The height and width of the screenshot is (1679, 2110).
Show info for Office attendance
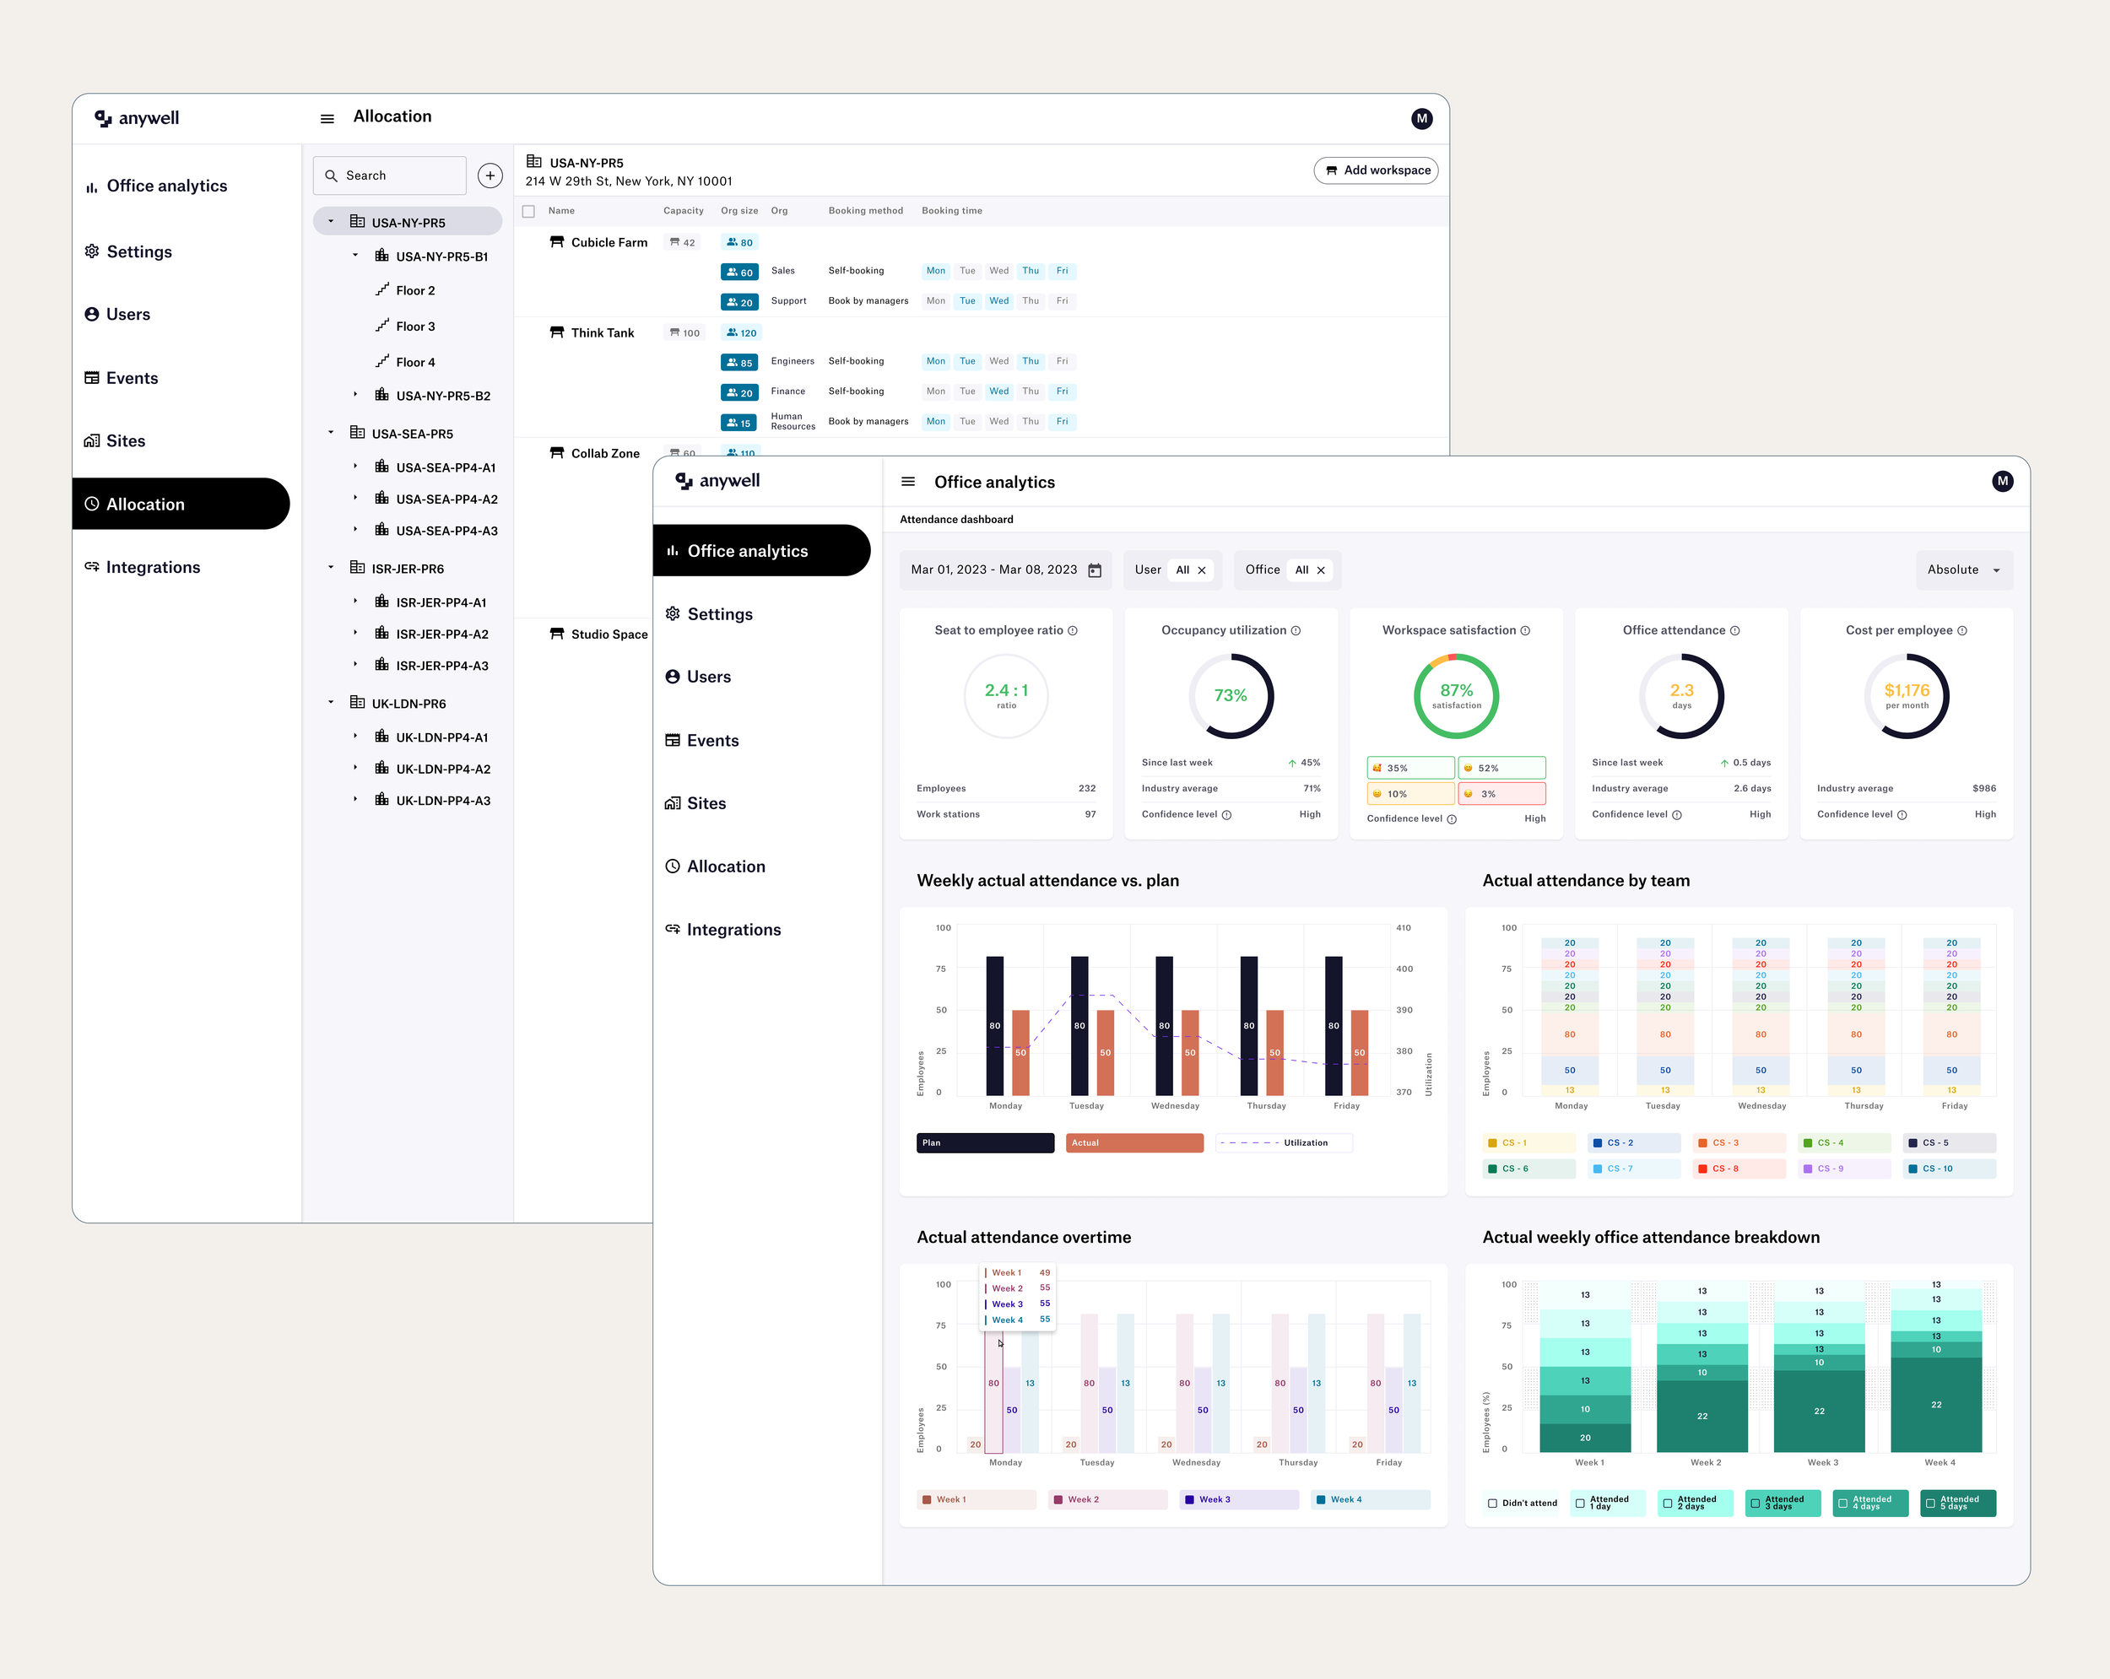click(x=1734, y=631)
